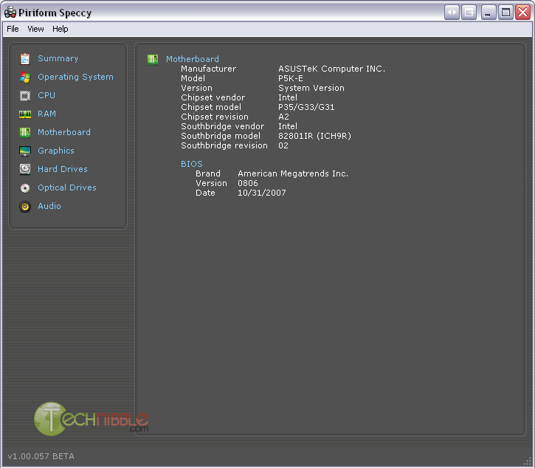Click the window resize grip in the corner
The image size is (535, 468).
(x=528, y=461)
